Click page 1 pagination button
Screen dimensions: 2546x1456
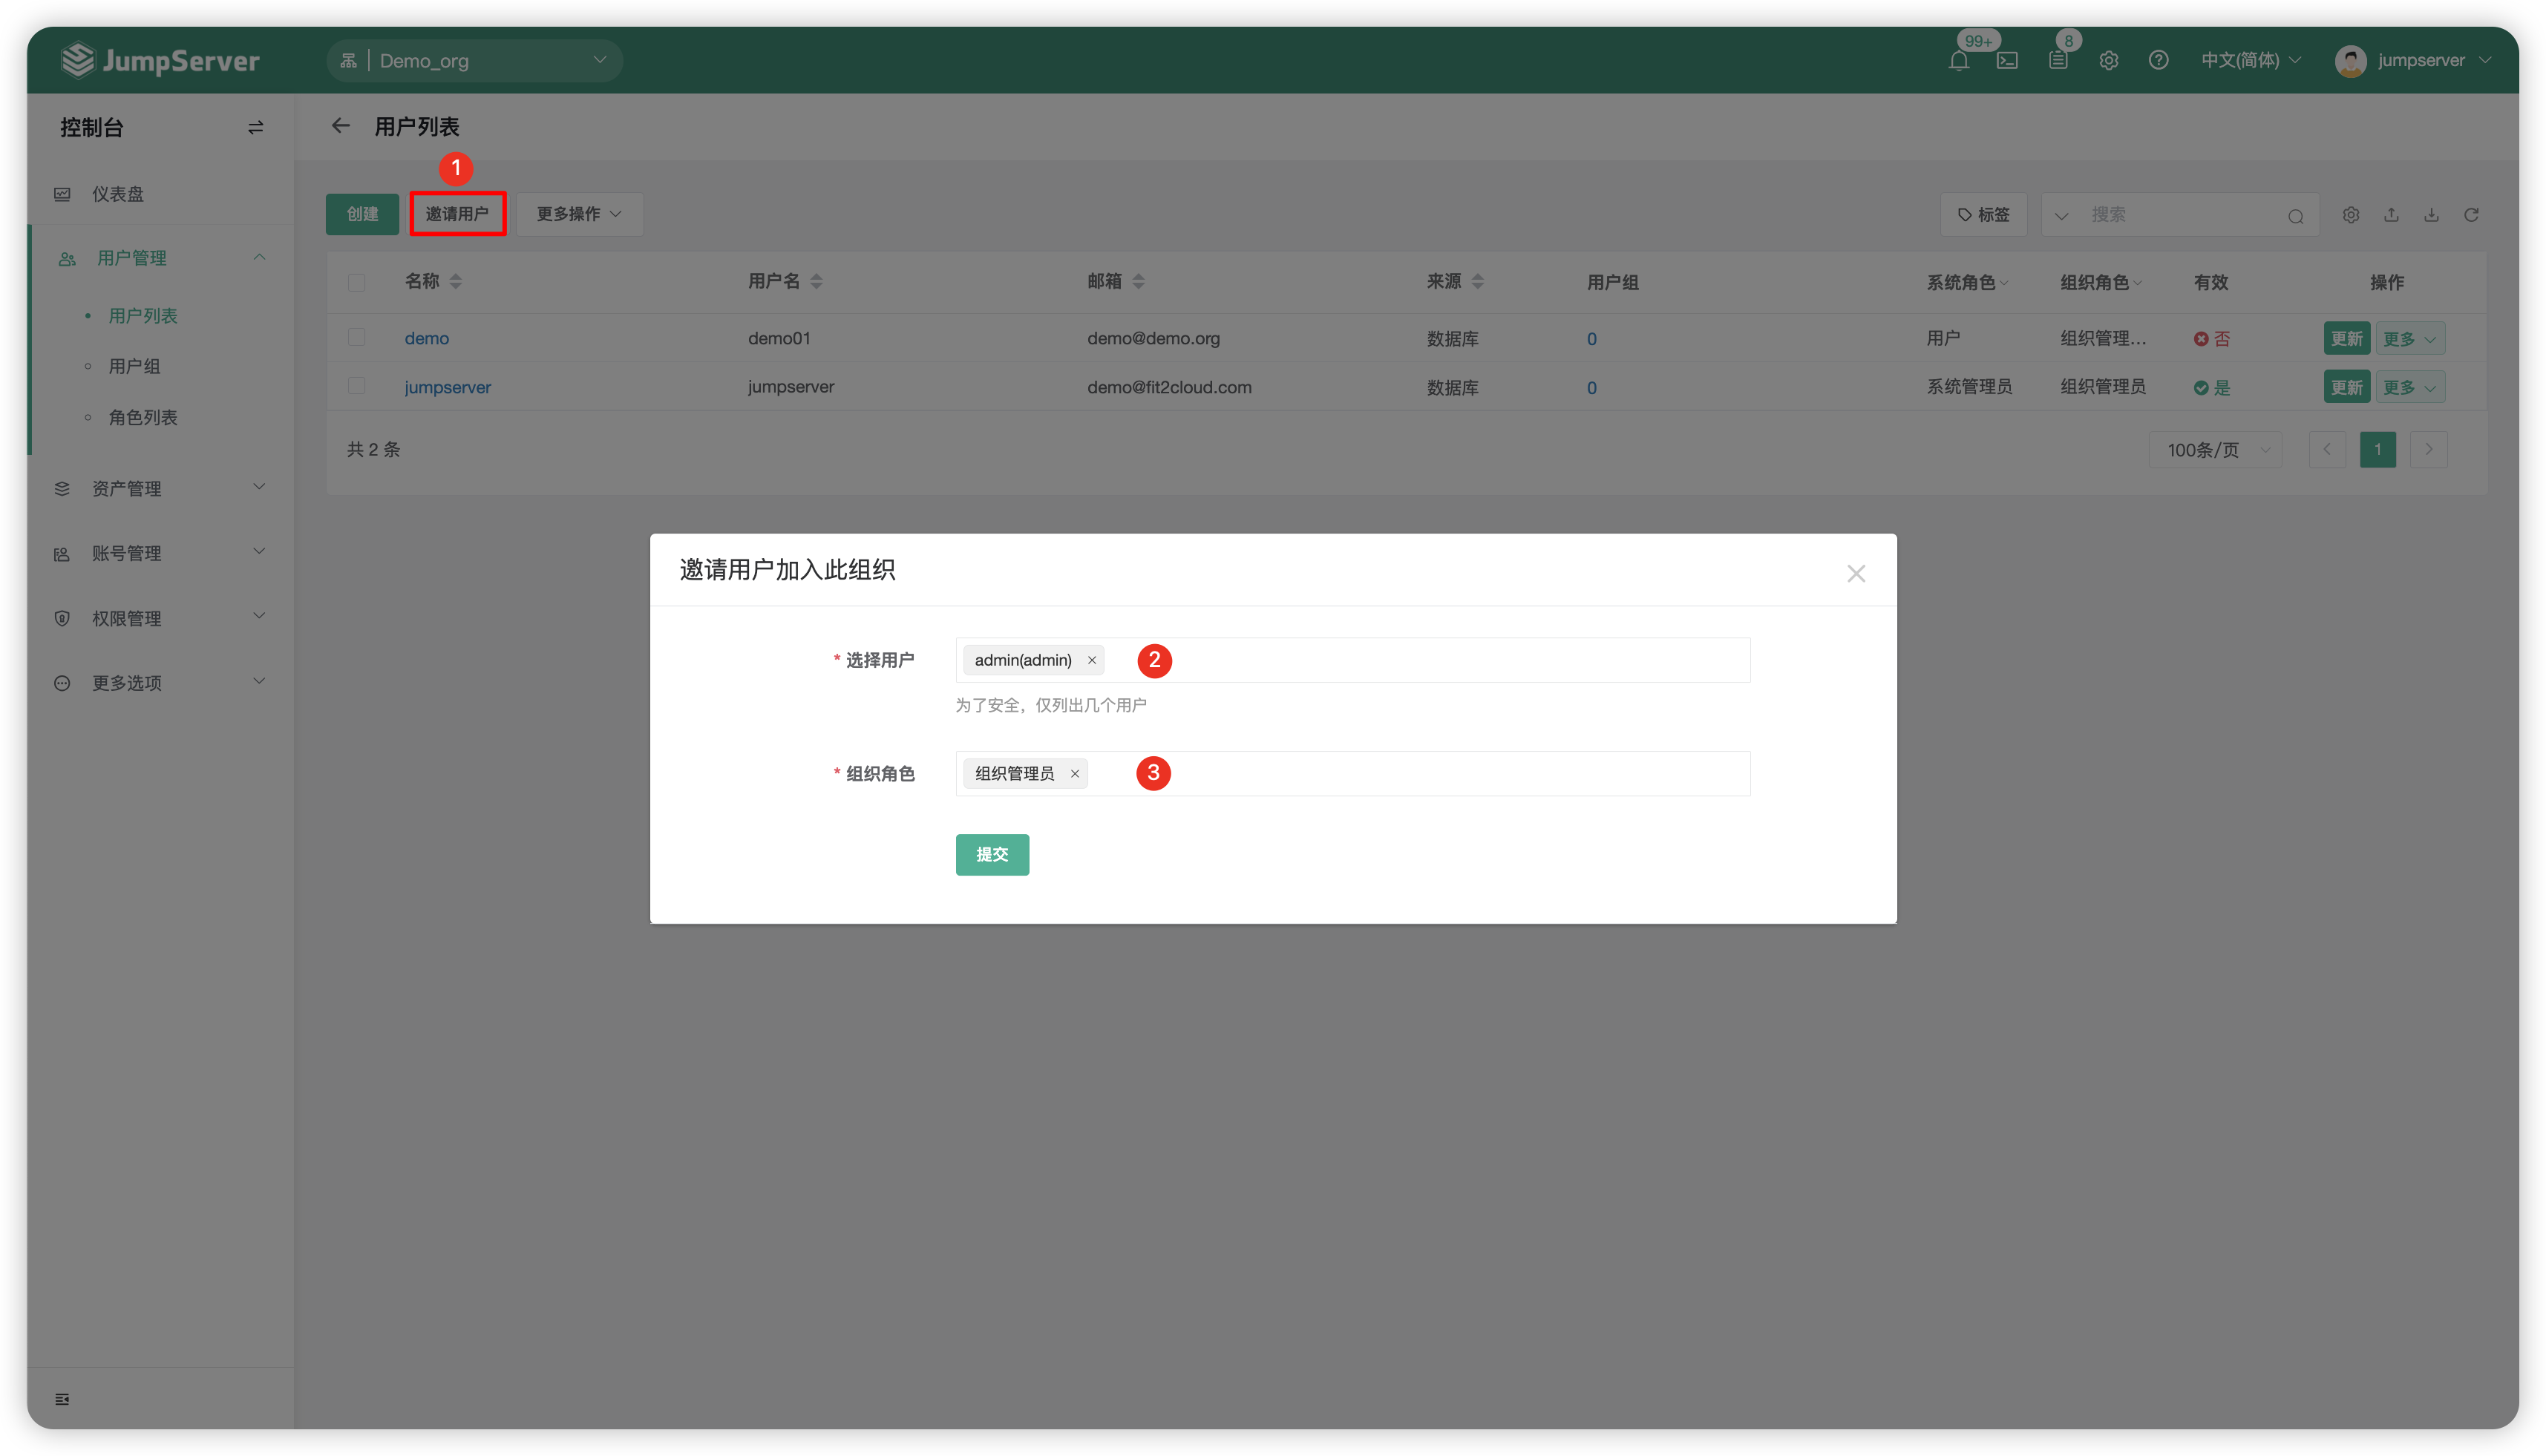(x=2378, y=450)
